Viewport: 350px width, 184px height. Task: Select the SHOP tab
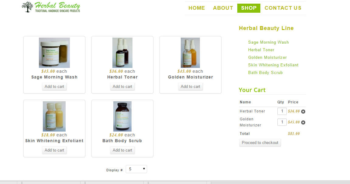(x=249, y=8)
